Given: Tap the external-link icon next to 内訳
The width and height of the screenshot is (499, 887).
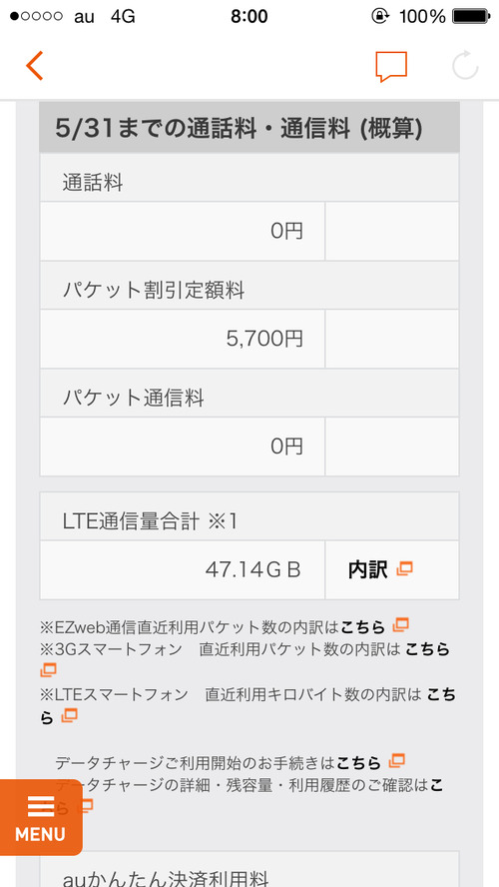Looking at the screenshot, I should pyautogui.click(x=404, y=568).
